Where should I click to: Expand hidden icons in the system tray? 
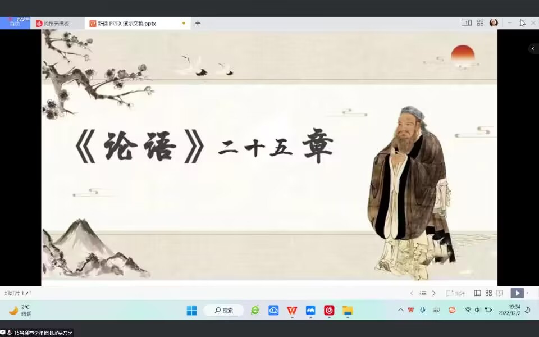tap(401, 309)
